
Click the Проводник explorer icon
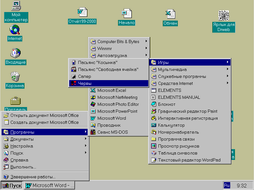coord(93,125)
